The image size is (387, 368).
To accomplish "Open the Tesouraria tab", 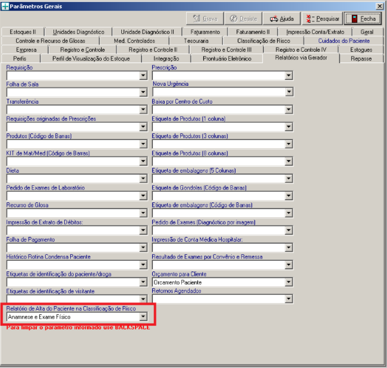I will click(x=196, y=40).
